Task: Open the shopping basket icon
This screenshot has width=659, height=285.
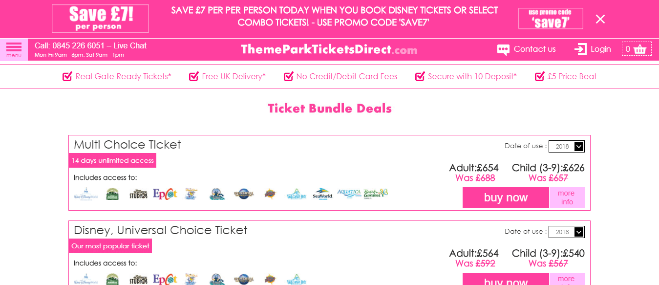Action: (640, 49)
